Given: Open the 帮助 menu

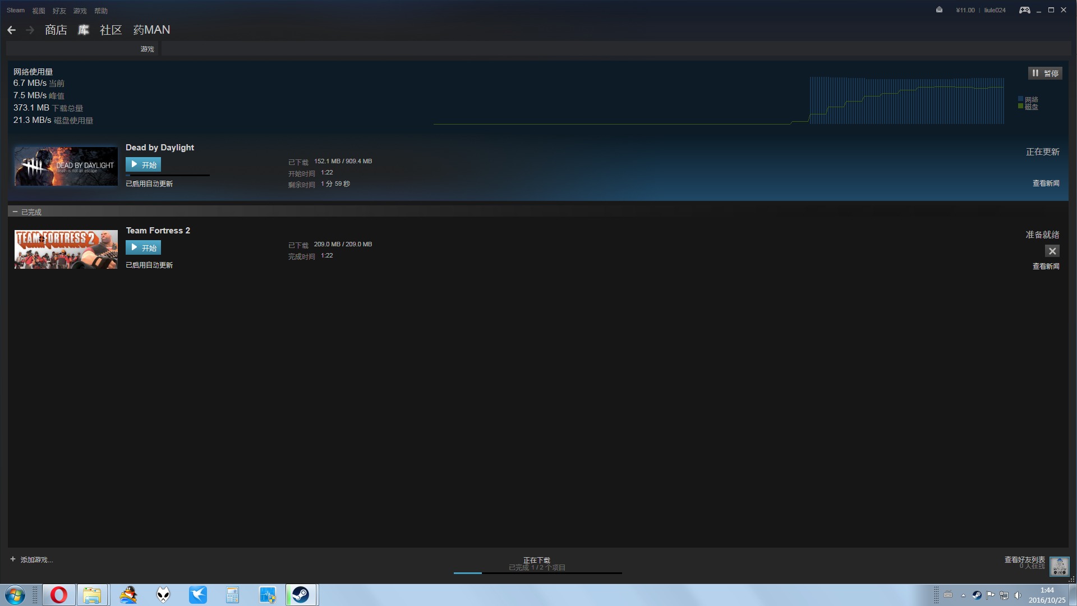Looking at the screenshot, I should 101,11.
